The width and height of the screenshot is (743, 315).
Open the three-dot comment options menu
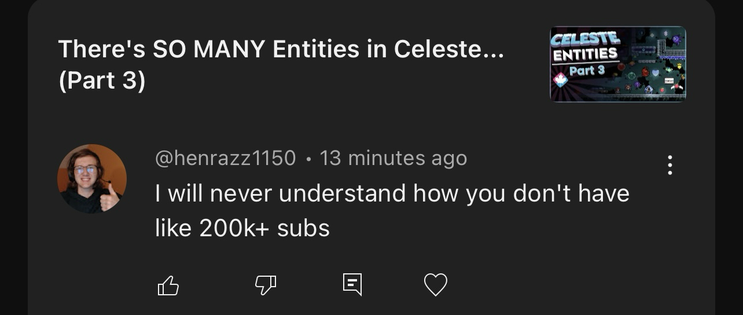coord(670,165)
